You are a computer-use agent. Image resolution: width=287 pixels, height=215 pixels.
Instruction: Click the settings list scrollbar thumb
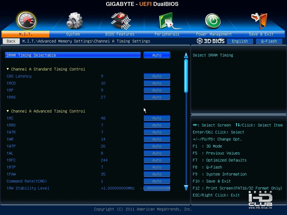(186, 76)
